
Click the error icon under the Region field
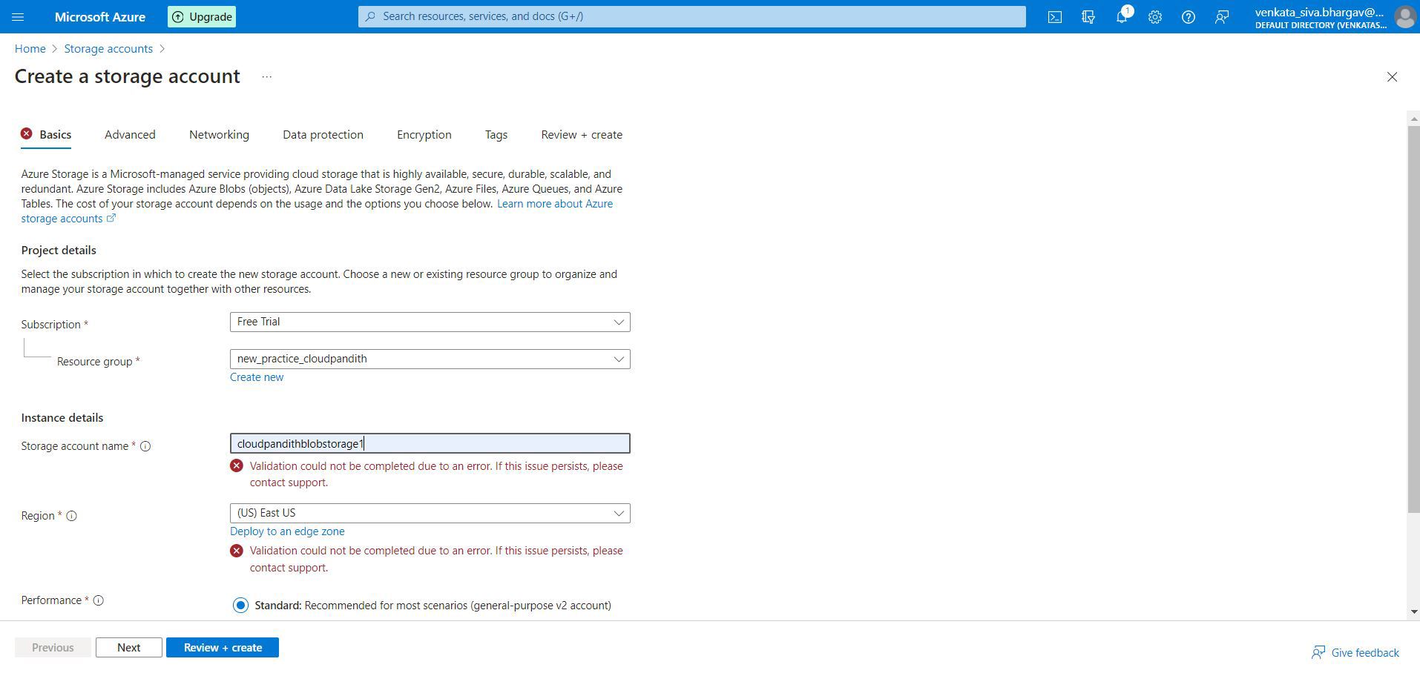pyautogui.click(x=237, y=551)
